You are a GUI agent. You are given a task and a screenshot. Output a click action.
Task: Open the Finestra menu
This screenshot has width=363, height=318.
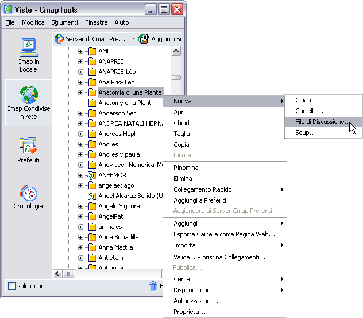click(x=96, y=22)
